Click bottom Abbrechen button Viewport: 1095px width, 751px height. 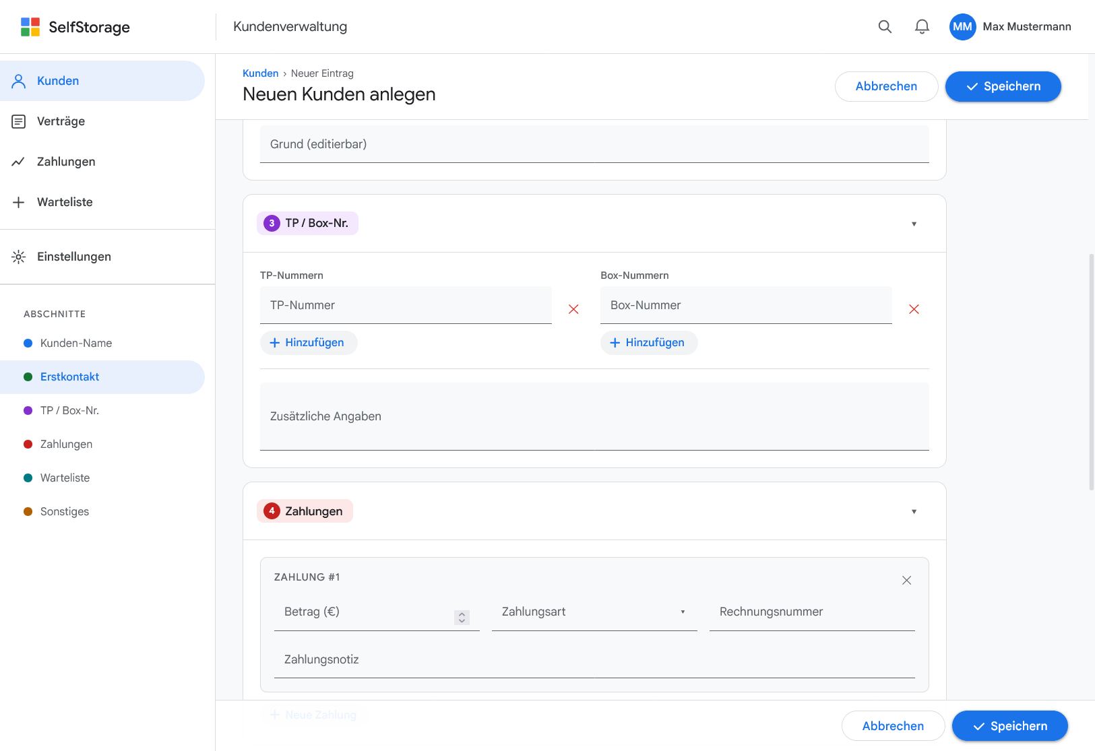click(x=893, y=726)
